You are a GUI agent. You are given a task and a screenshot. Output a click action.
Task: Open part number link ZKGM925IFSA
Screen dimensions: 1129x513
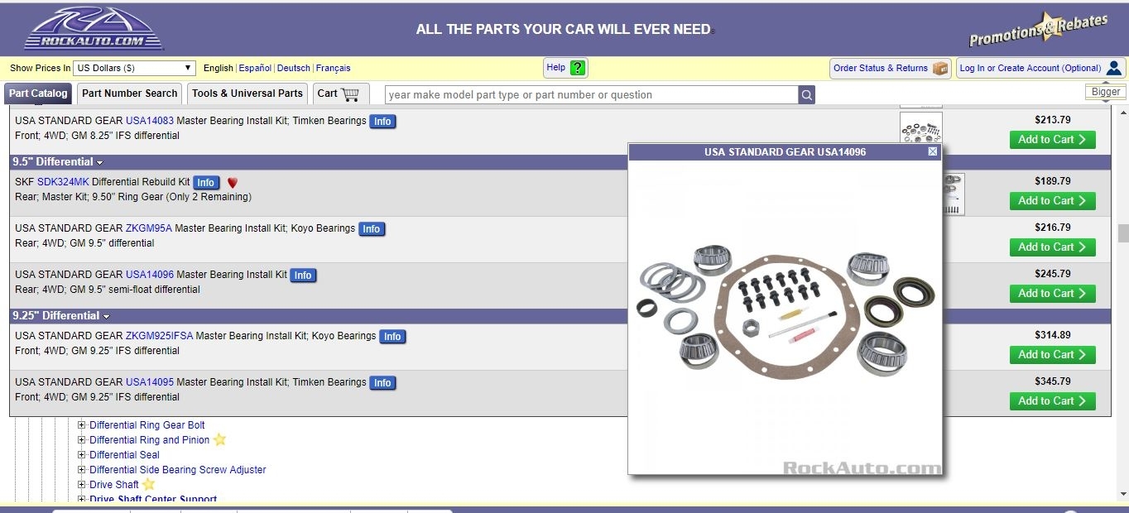coord(159,336)
